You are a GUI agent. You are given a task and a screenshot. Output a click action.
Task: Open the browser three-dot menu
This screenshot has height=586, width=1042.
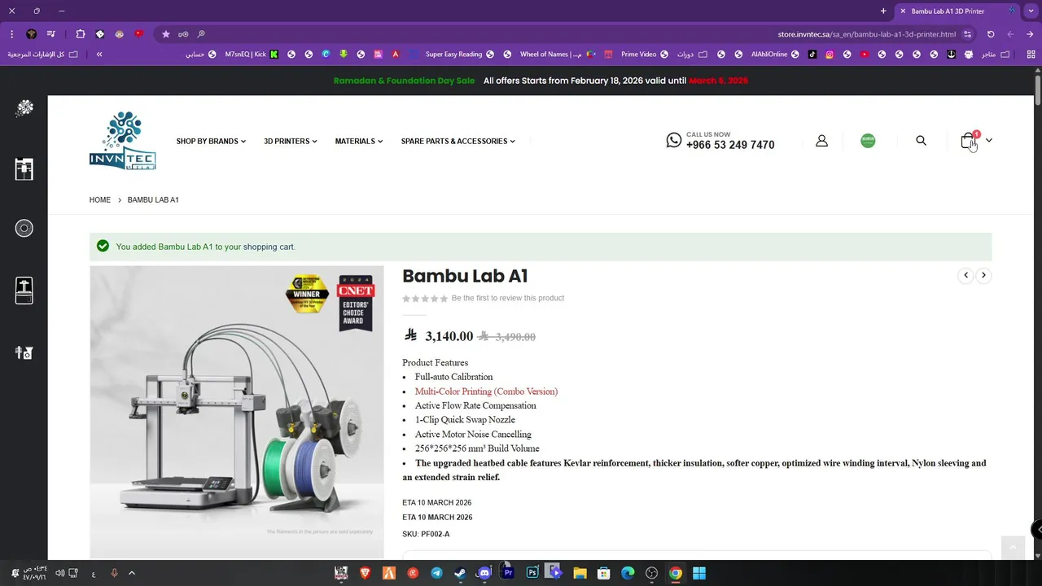click(11, 34)
